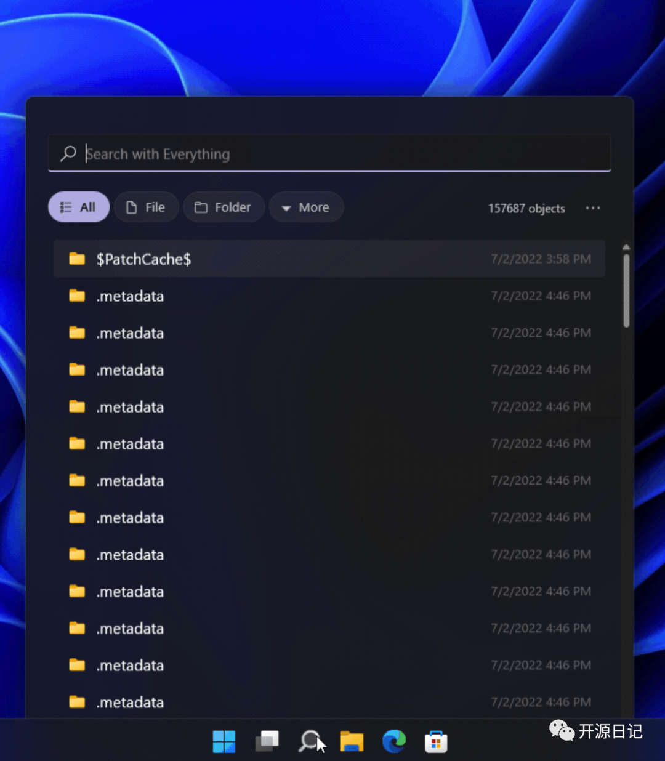Switch to the File filter tab
665x761 pixels.
click(147, 207)
